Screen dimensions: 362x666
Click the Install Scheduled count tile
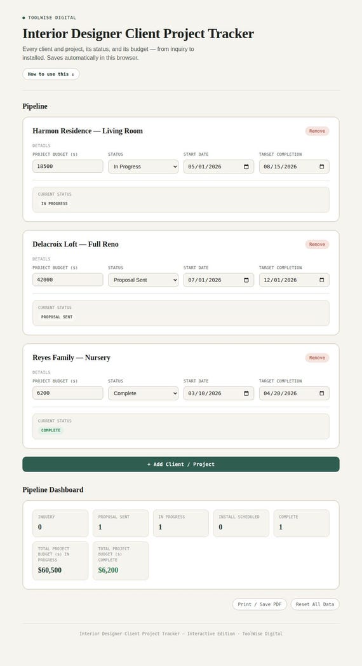[x=241, y=523]
